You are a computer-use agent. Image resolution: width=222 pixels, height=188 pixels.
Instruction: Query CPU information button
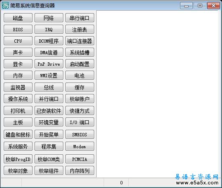click(18, 41)
